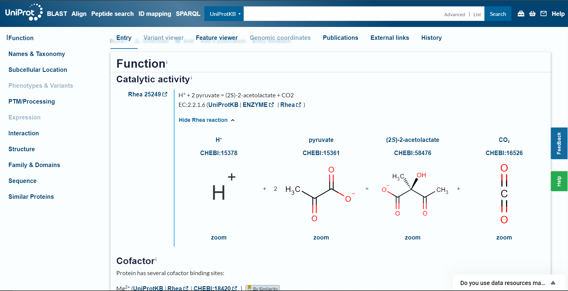Switch to External links tab
The image size is (568, 291).
click(x=390, y=38)
